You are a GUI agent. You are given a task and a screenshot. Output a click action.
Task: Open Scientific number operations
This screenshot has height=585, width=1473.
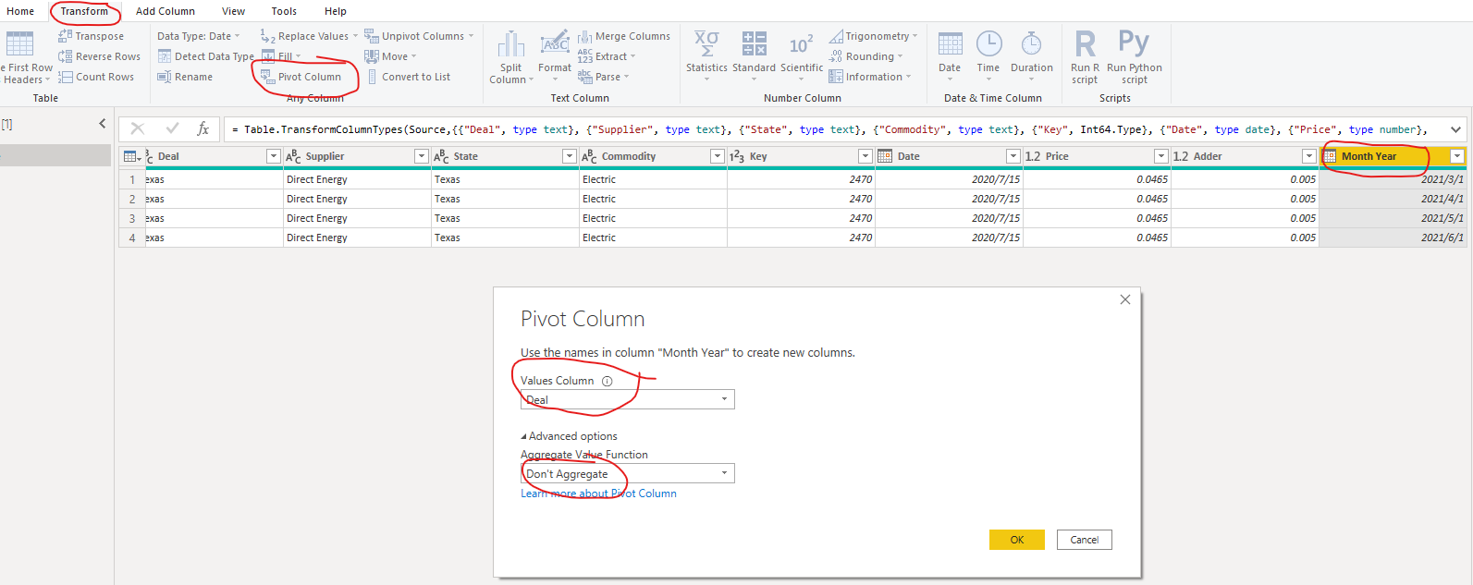[802, 55]
